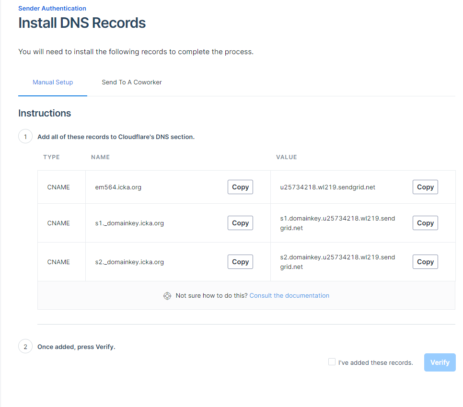Click the s1._domainkey.icka.org name text

tap(129, 223)
